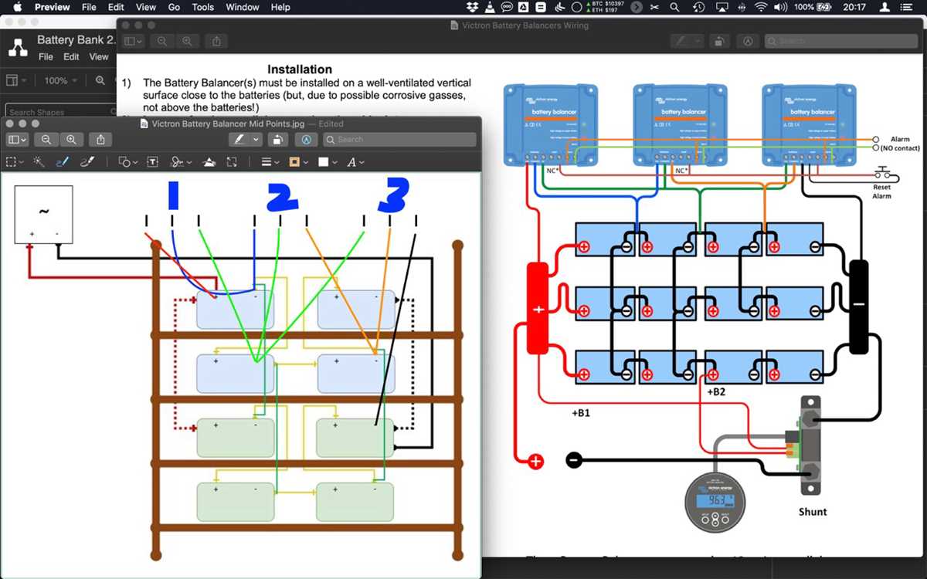Open the volume control in menu bar

780,7
